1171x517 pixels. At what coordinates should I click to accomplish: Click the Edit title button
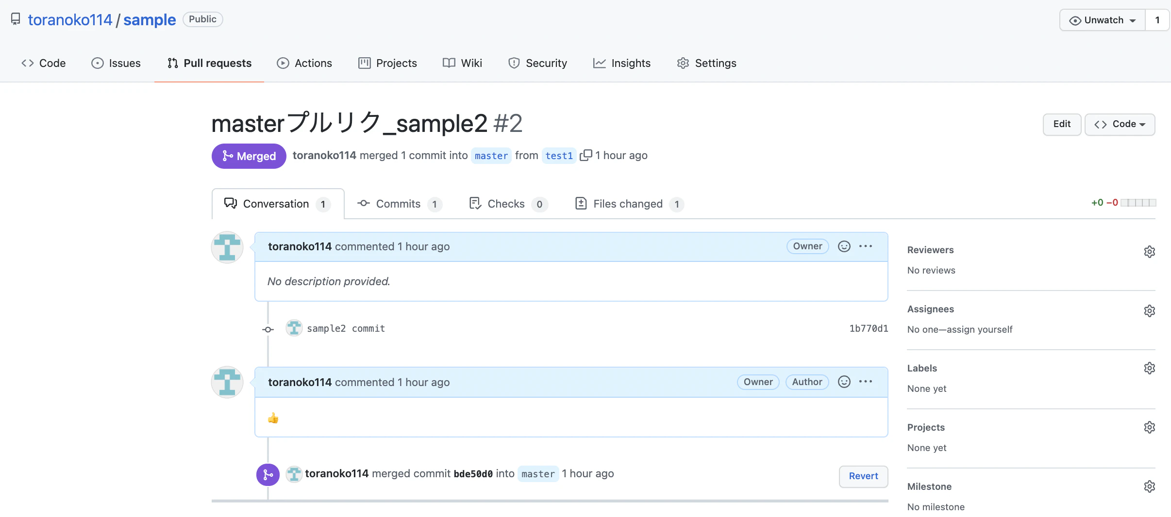[x=1062, y=124]
